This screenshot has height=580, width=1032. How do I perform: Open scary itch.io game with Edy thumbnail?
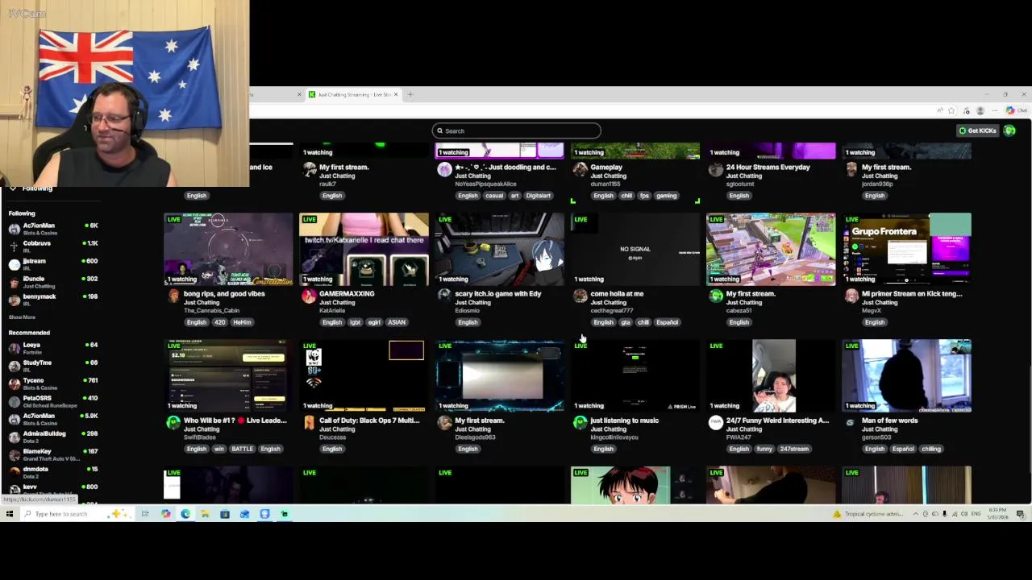(499, 249)
